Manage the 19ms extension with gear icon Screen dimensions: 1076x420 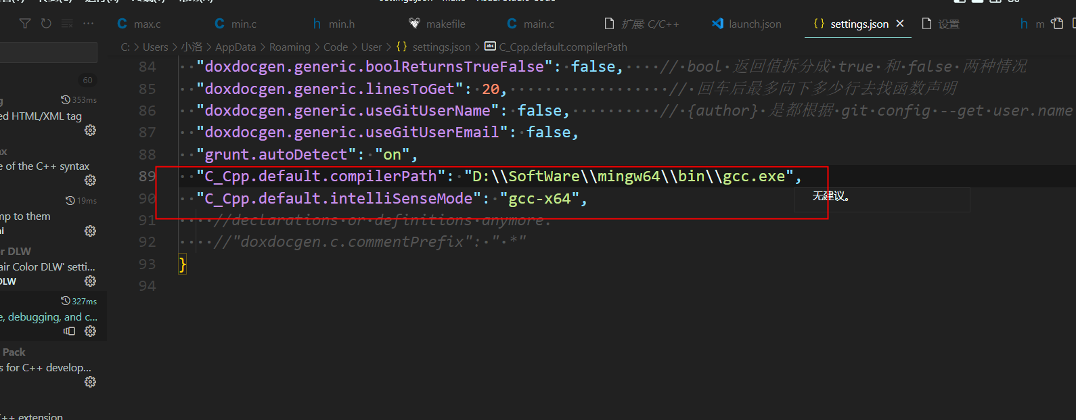pyautogui.click(x=90, y=231)
